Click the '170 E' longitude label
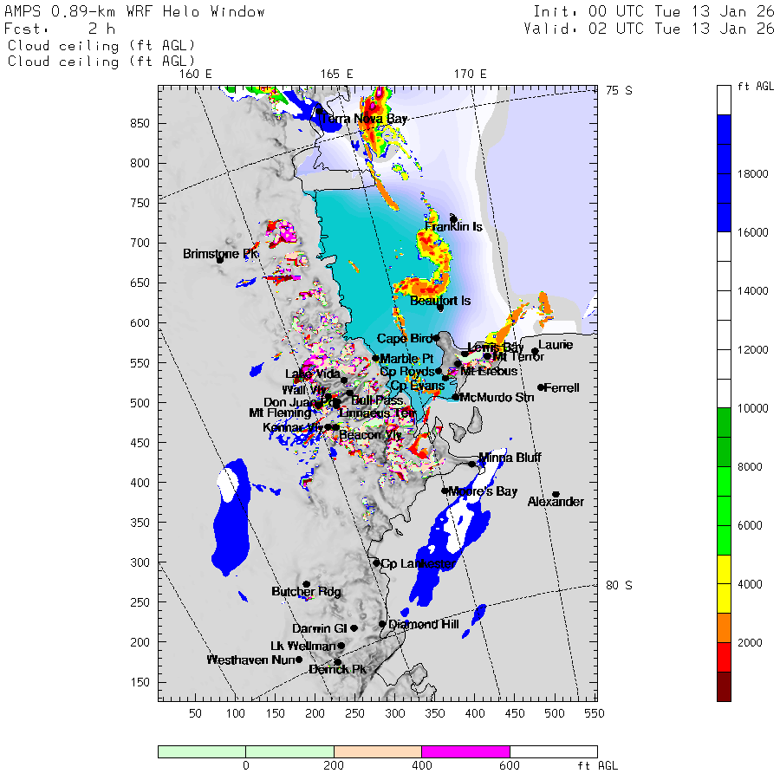 click(470, 75)
